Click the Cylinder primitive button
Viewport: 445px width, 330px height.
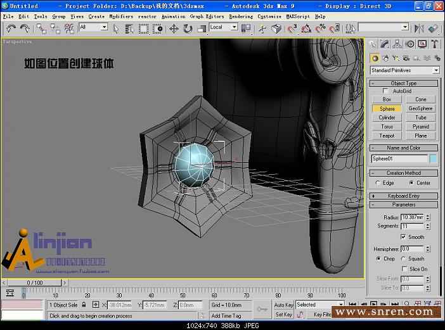tap(387, 117)
